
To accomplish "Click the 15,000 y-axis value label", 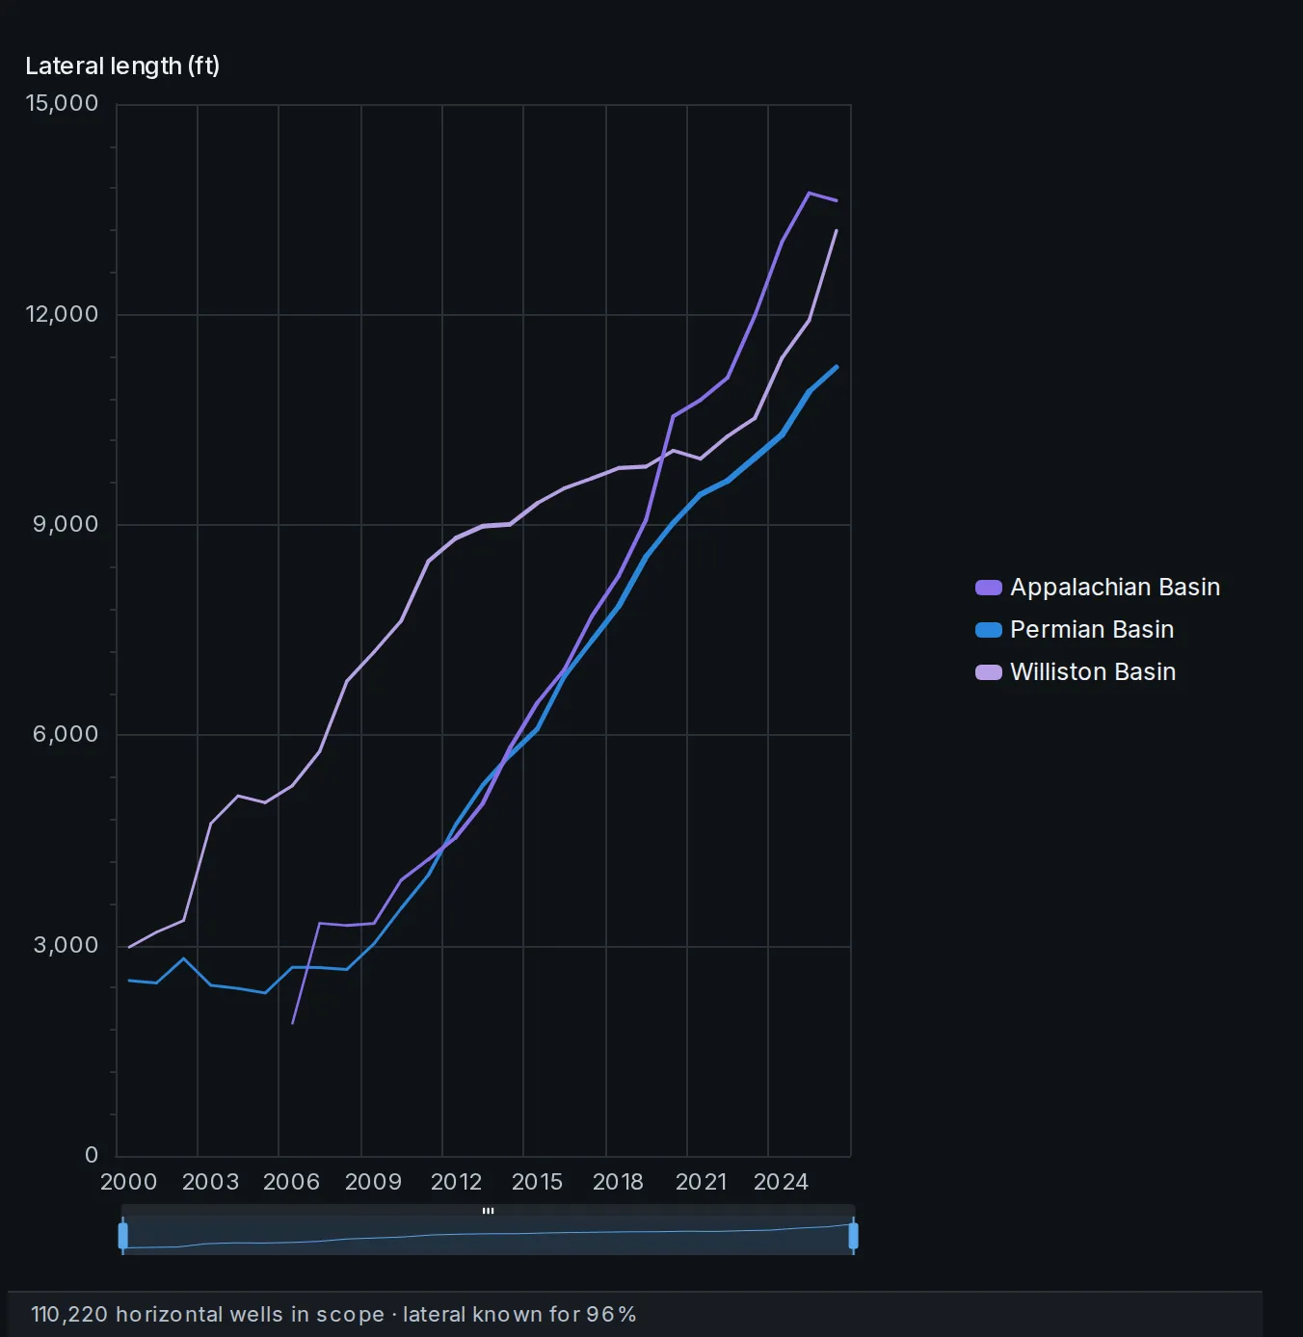I will click(63, 103).
